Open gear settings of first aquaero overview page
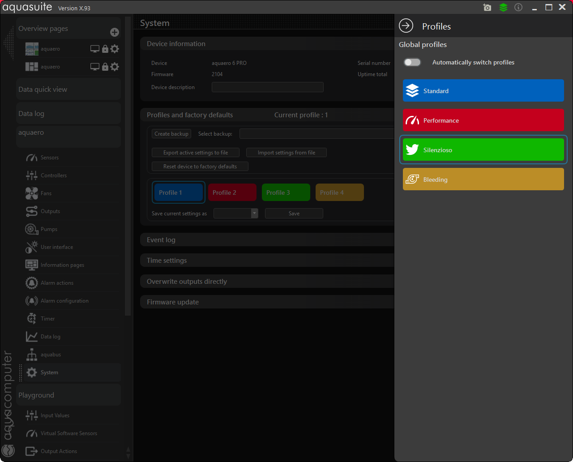Screen dimensions: 573x462 click(115, 49)
